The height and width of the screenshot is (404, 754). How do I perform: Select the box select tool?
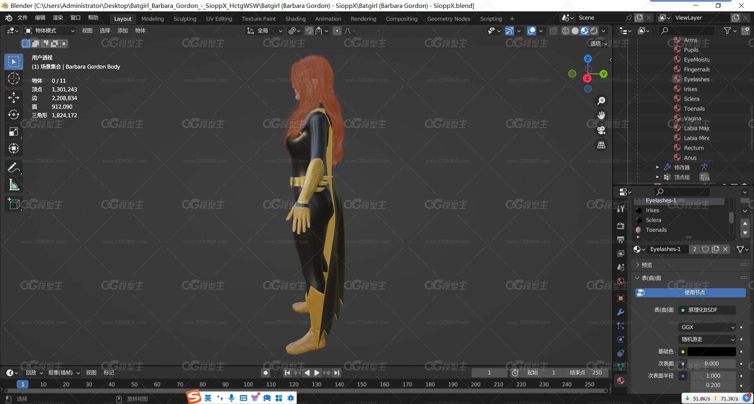[14, 62]
